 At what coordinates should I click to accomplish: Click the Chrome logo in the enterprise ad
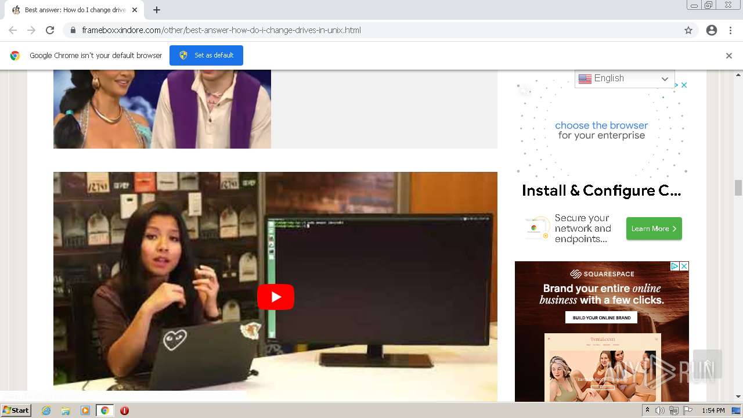tap(533, 228)
